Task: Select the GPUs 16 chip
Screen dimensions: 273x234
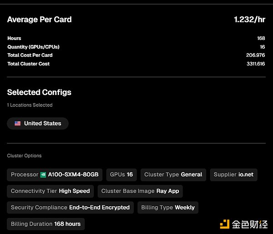Action: (121, 175)
